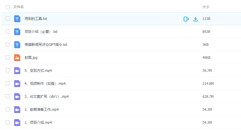241x137 pixels.
Task: Click the video icon for 3、AI文案扩写 file
Action: 17,97
